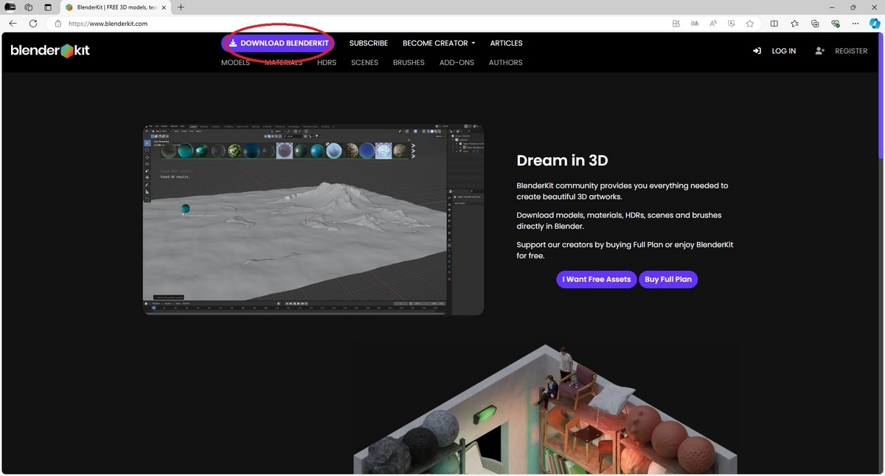Click I Want Free Assets button
Screen dimensions: 885x476
[x=597, y=280]
